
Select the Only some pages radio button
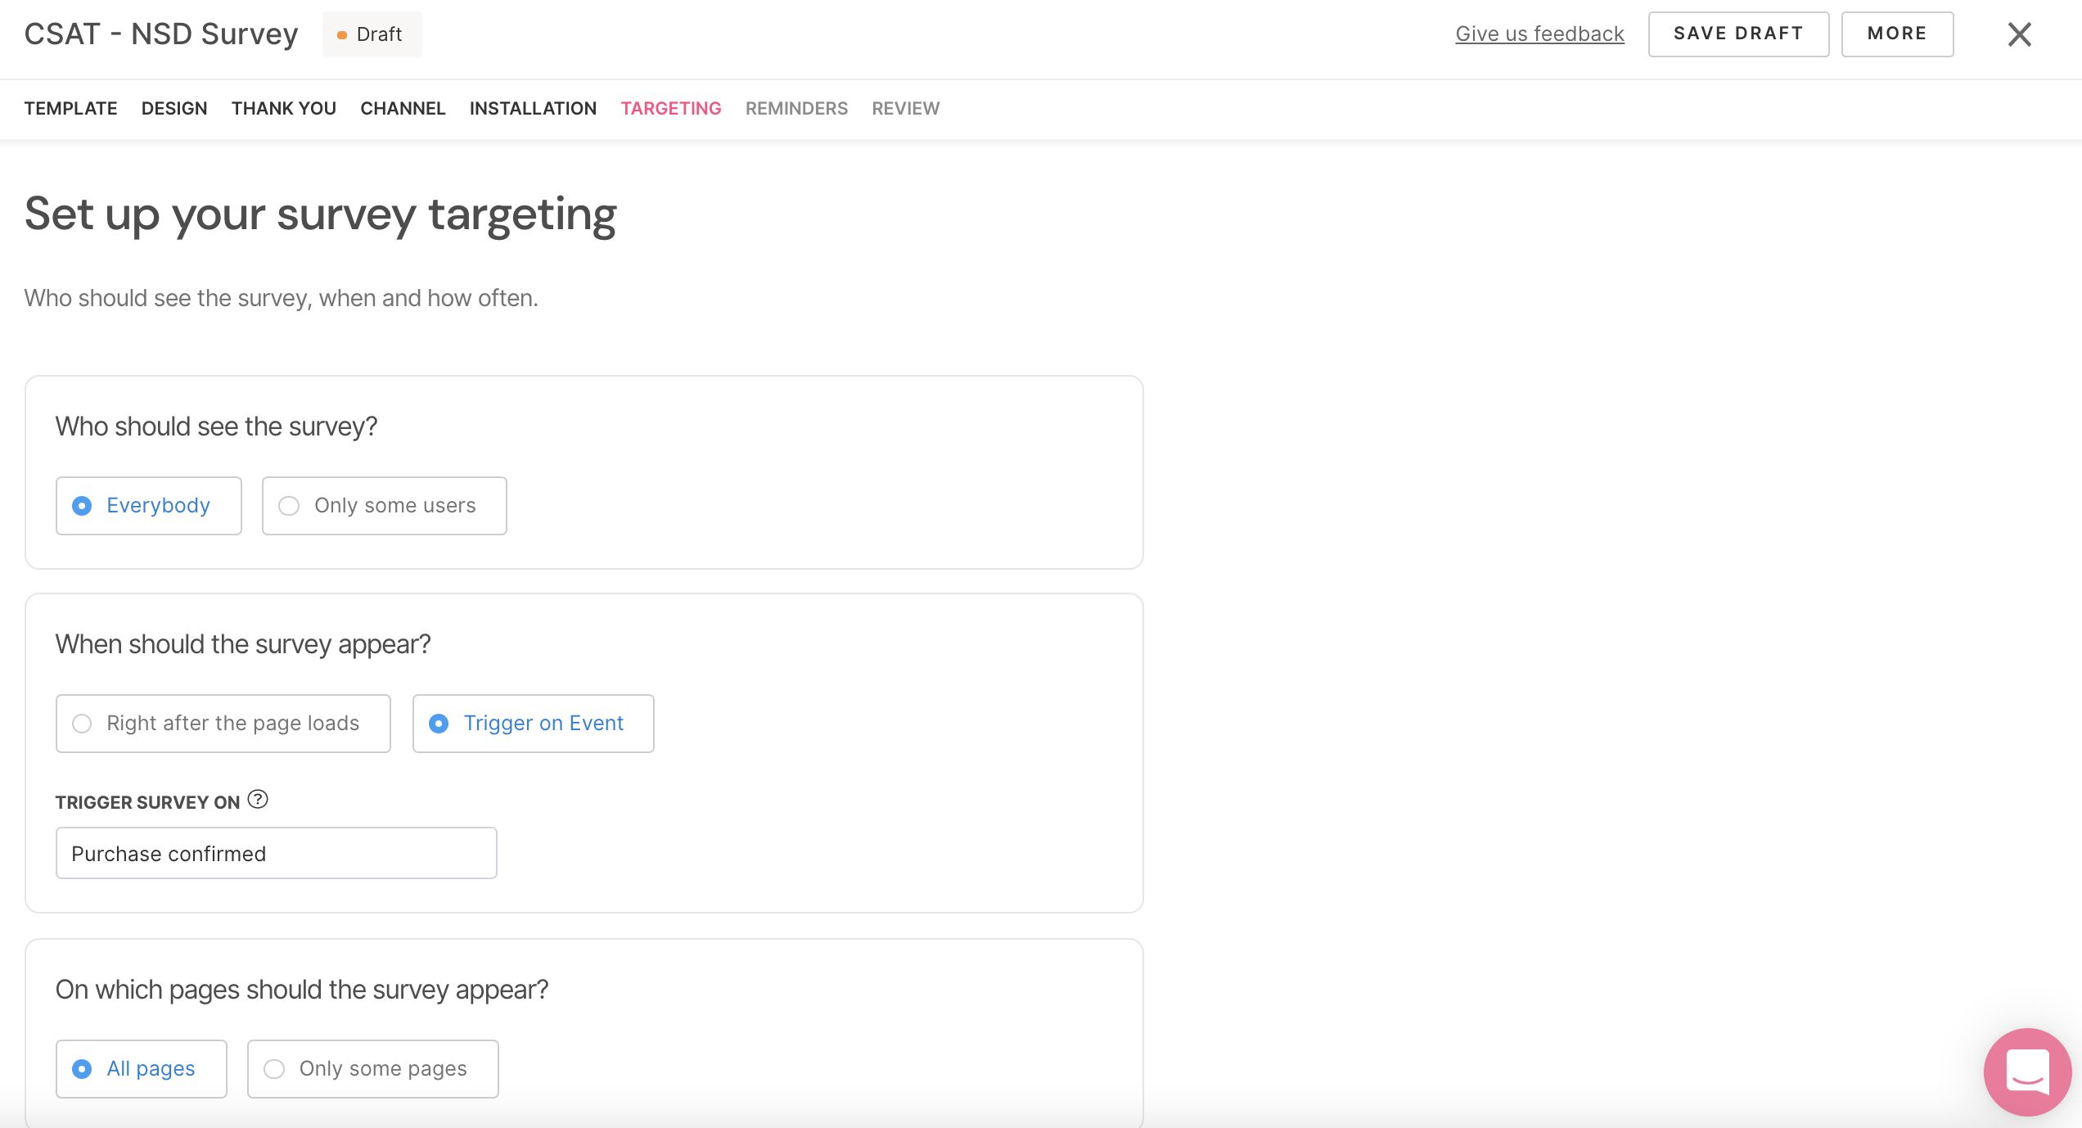click(275, 1067)
